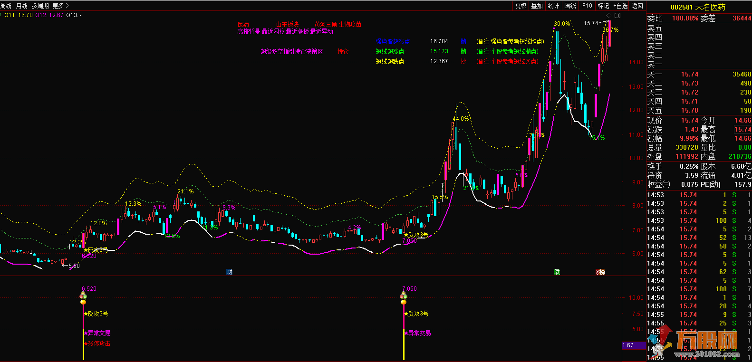
Task: Click 涨停攻击 signal in lower panel
Action: (97, 343)
